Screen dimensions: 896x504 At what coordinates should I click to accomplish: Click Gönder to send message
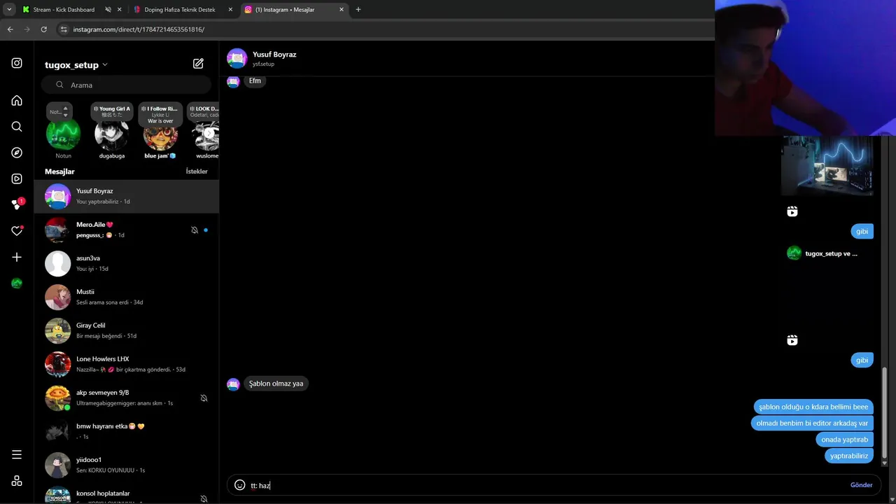tap(861, 485)
